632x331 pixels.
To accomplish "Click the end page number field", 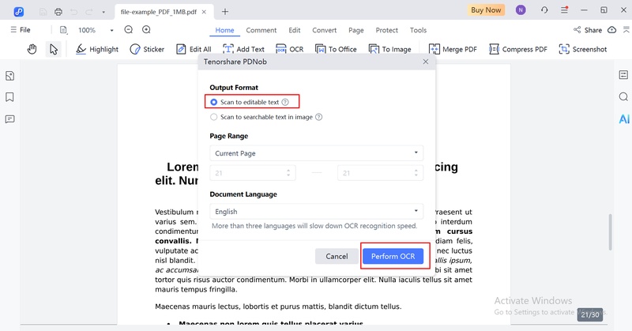I will 380,173.
